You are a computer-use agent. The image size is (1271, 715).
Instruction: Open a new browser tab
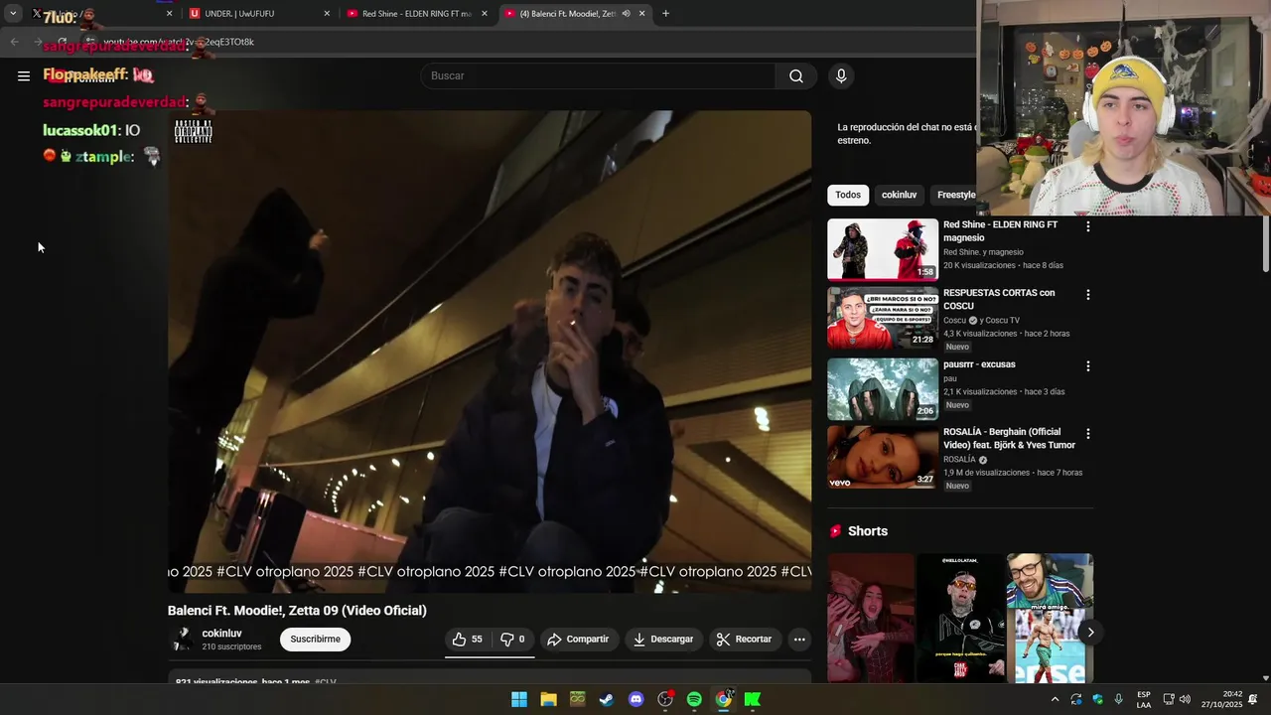point(665,14)
